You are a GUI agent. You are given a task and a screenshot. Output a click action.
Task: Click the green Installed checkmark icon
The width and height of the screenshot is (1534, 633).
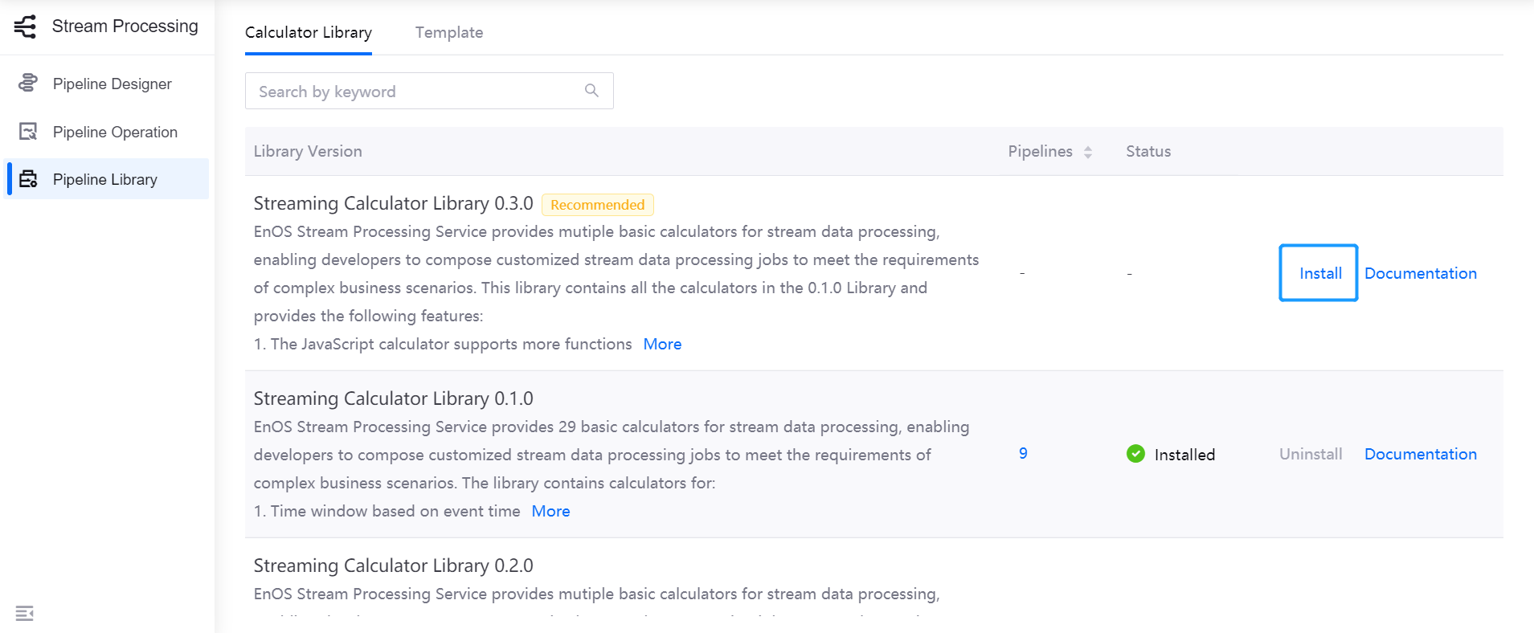point(1135,454)
